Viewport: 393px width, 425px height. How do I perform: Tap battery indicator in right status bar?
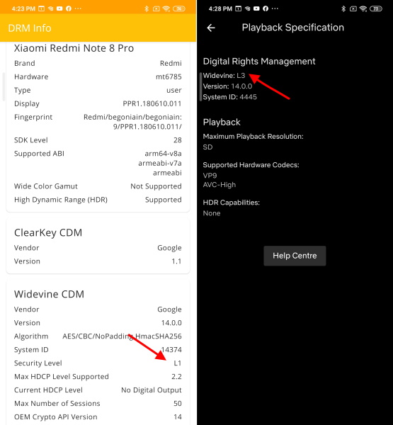coord(376,8)
